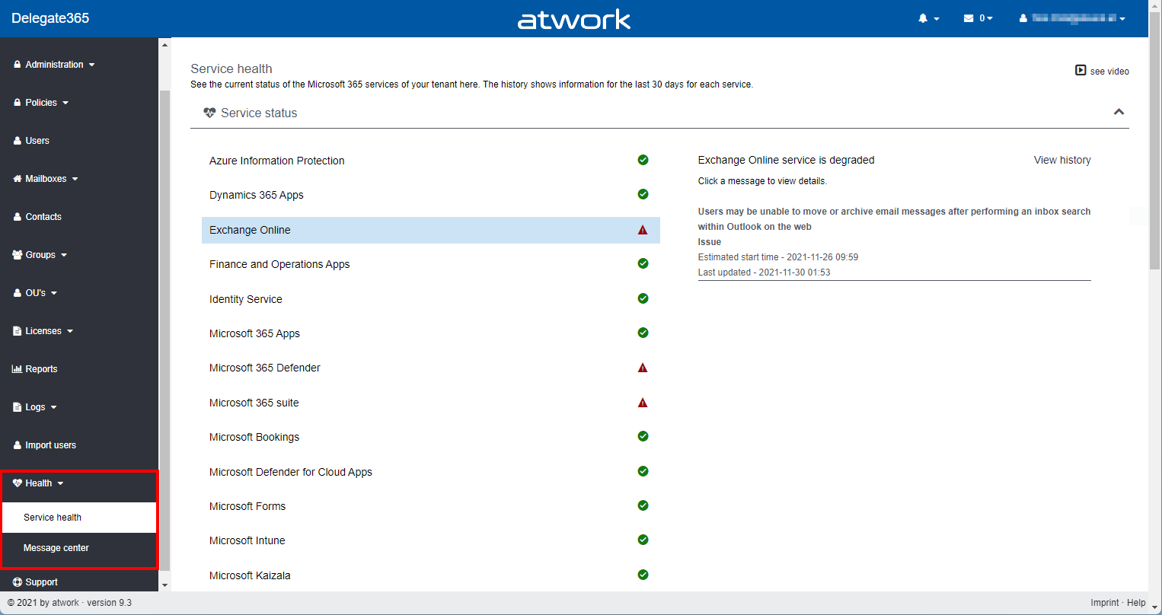The height and width of the screenshot is (615, 1162).
Task: Click the heartbeat icon beside Service status
Action: (209, 113)
